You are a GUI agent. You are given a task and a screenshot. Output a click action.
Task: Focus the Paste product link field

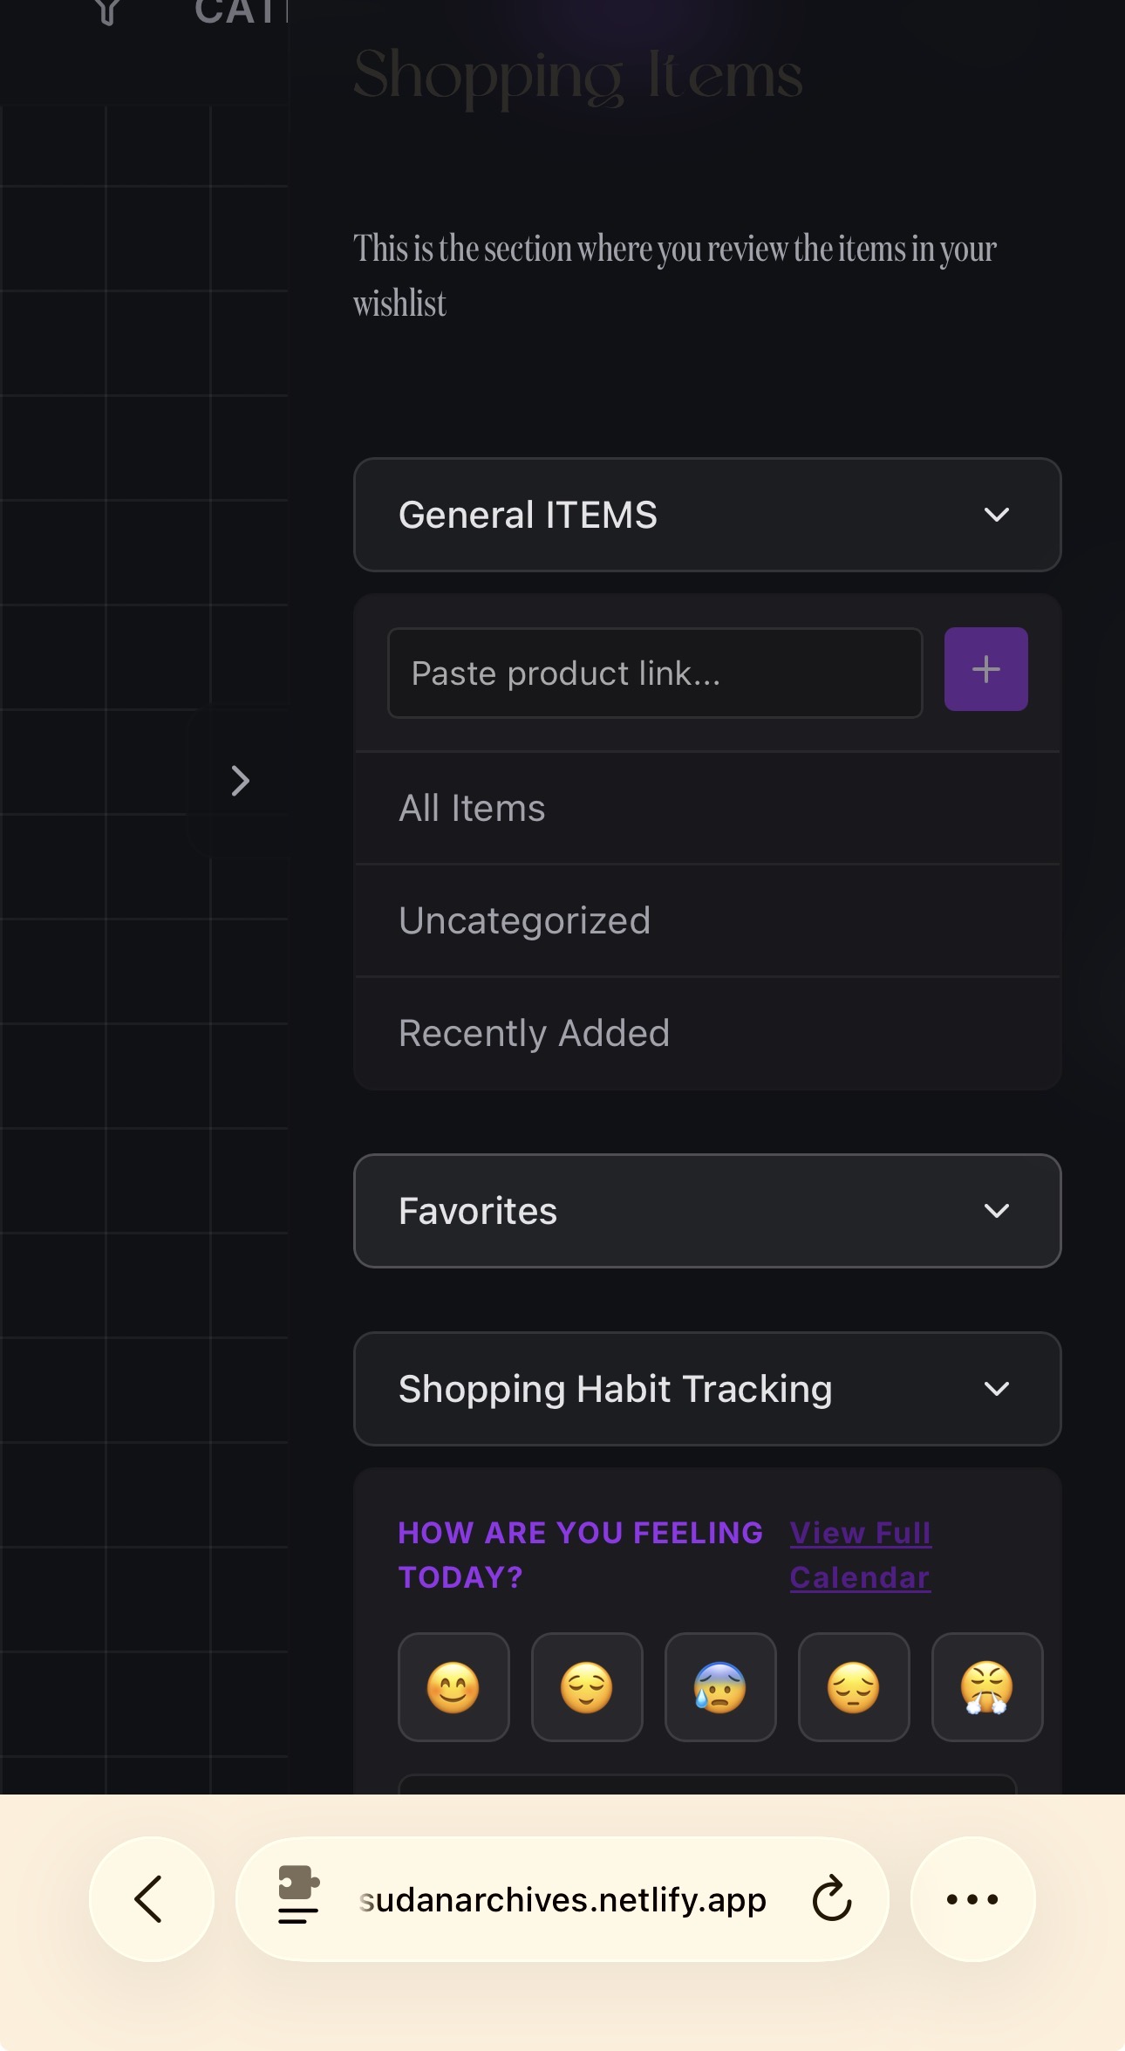pyautogui.click(x=654, y=673)
